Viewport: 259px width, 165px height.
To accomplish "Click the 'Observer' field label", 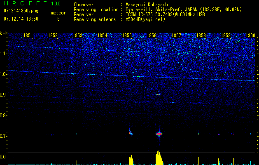I will pyautogui.click(x=84, y=5).
